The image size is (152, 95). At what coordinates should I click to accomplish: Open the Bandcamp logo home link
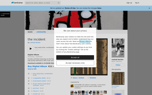pos(17,3)
